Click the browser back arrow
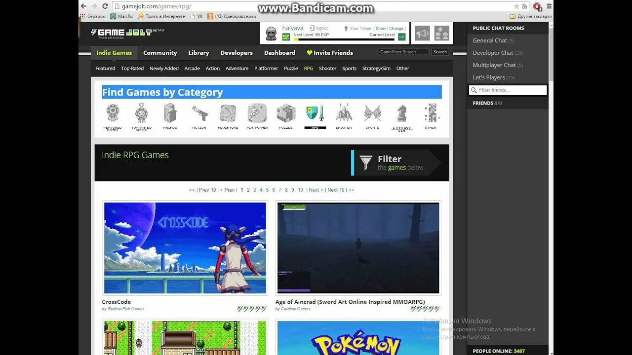Viewport: 632px width, 355px height. [x=83, y=6]
